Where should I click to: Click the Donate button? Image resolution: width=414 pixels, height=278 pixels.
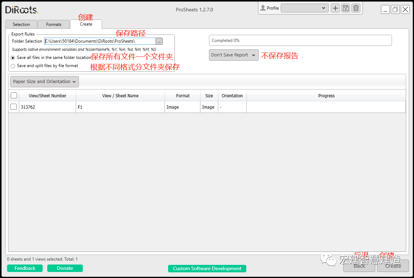tap(65, 268)
